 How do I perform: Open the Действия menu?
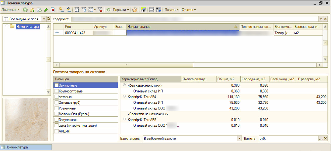coord(11,10)
